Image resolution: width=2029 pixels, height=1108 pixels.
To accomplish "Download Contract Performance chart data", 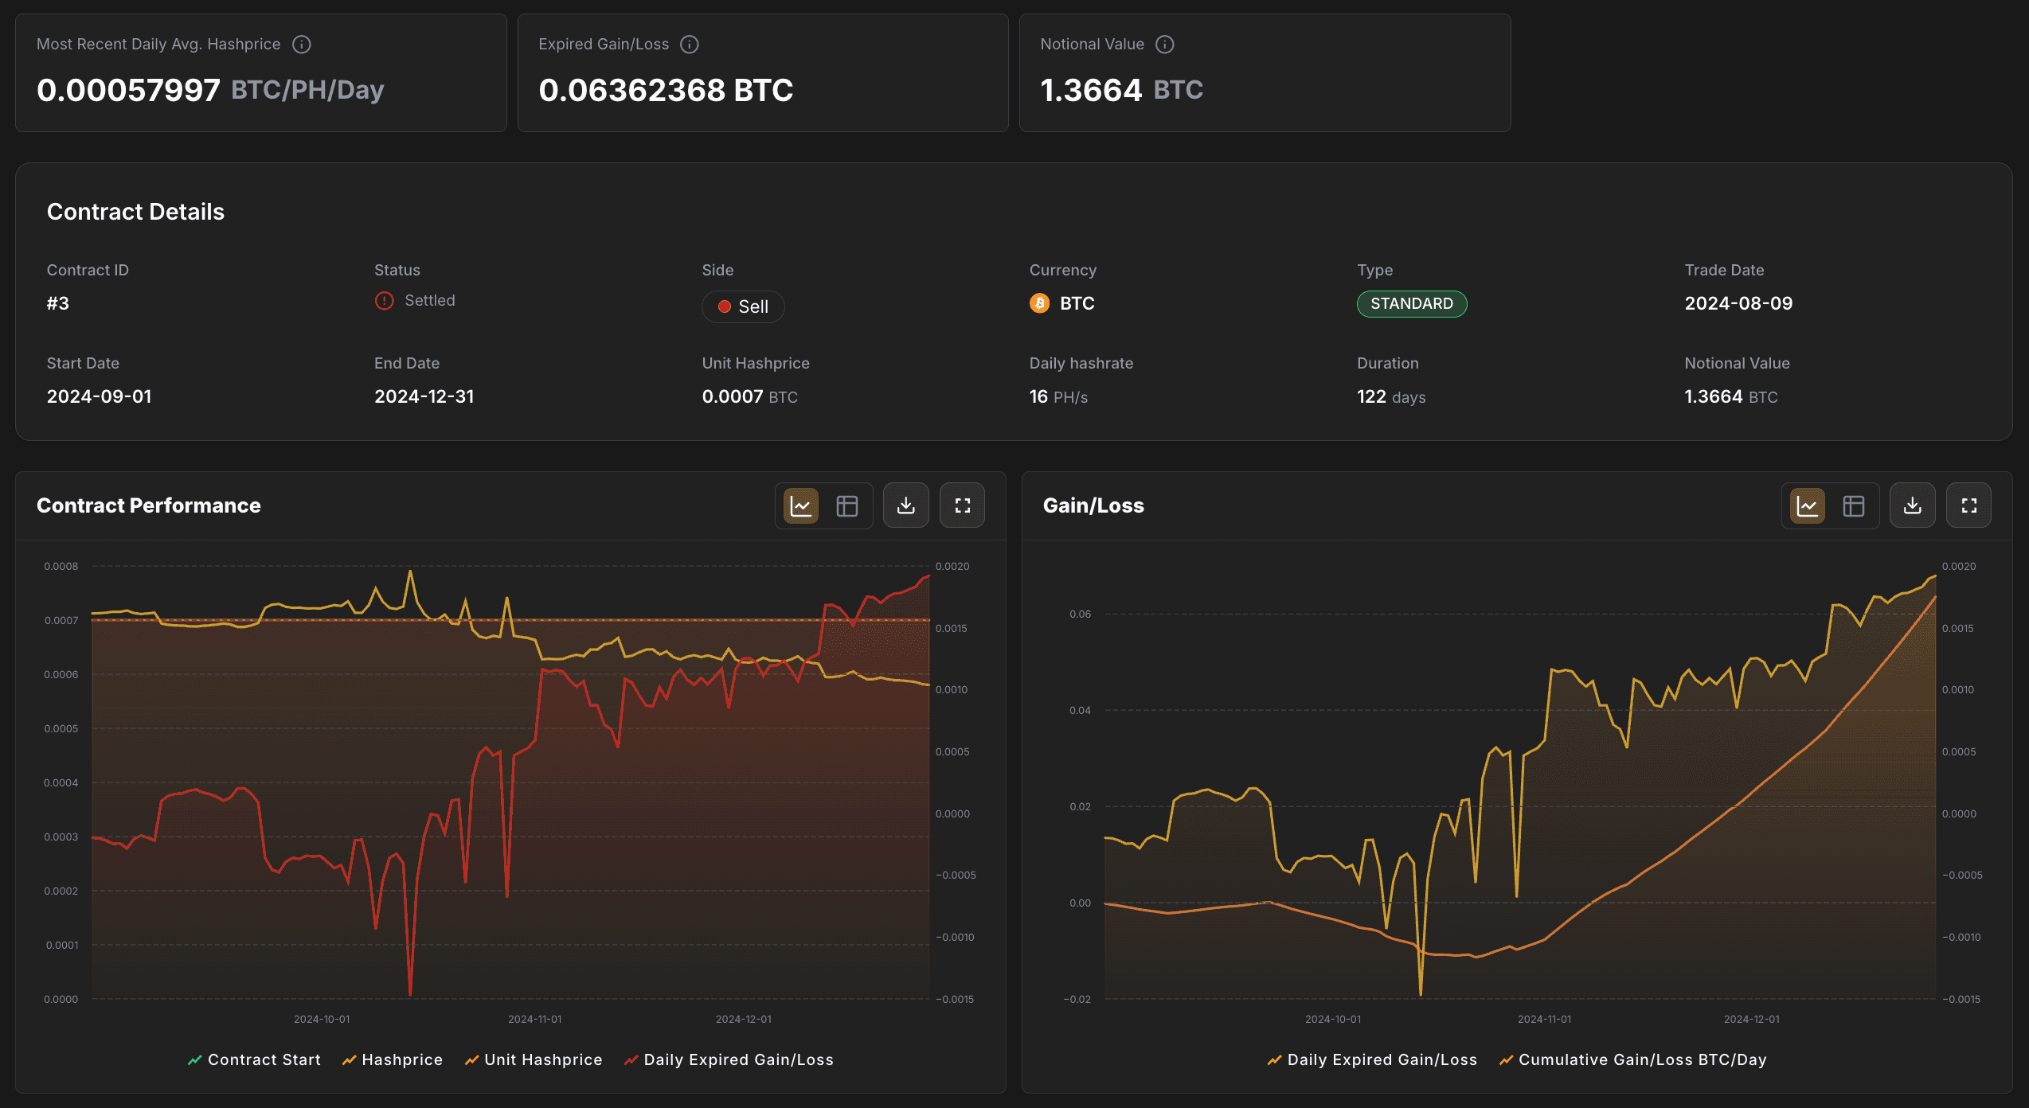I will pyautogui.click(x=906, y=505).
